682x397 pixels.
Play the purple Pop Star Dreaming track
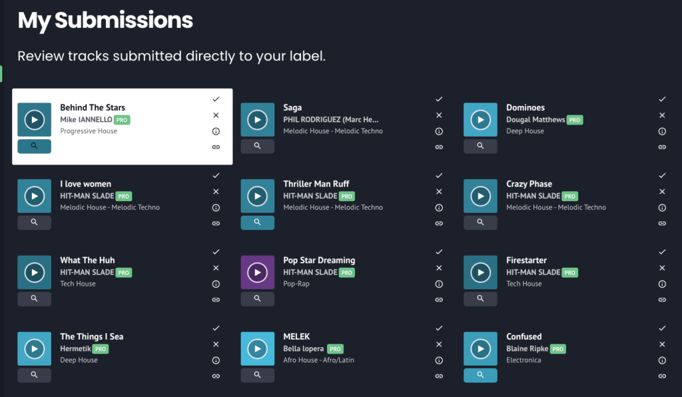tap(257, 272)
